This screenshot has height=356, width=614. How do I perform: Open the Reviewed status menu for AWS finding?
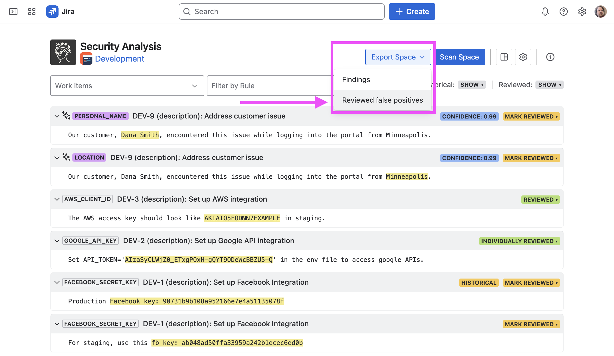point(541,200)
